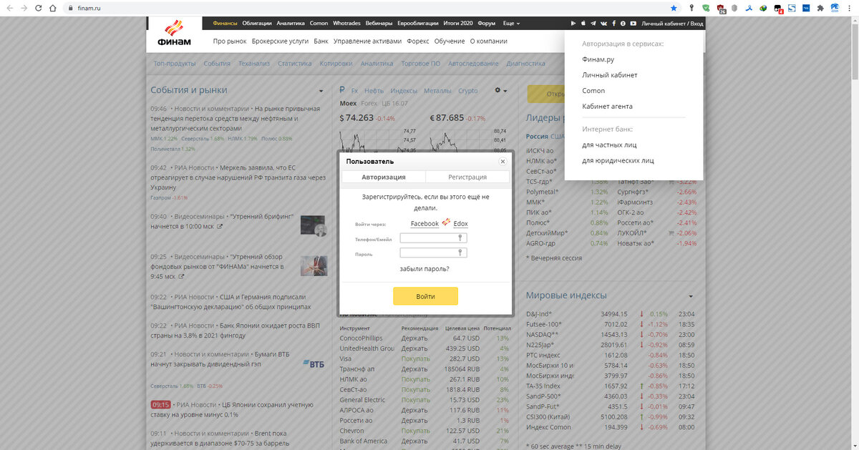Viewport: 859px width, 450px height.
Task: Click NASDAQ** in world indices
Action: 543,334
